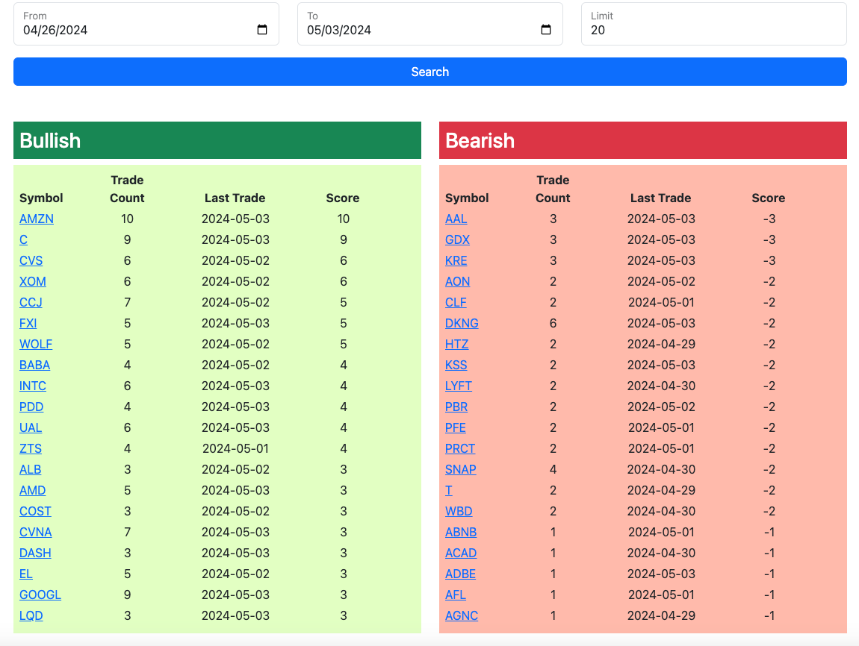The height and width of the screenshot is (646, 859).
Task: Open the DKNG symbol link
Action: point(462,323)
